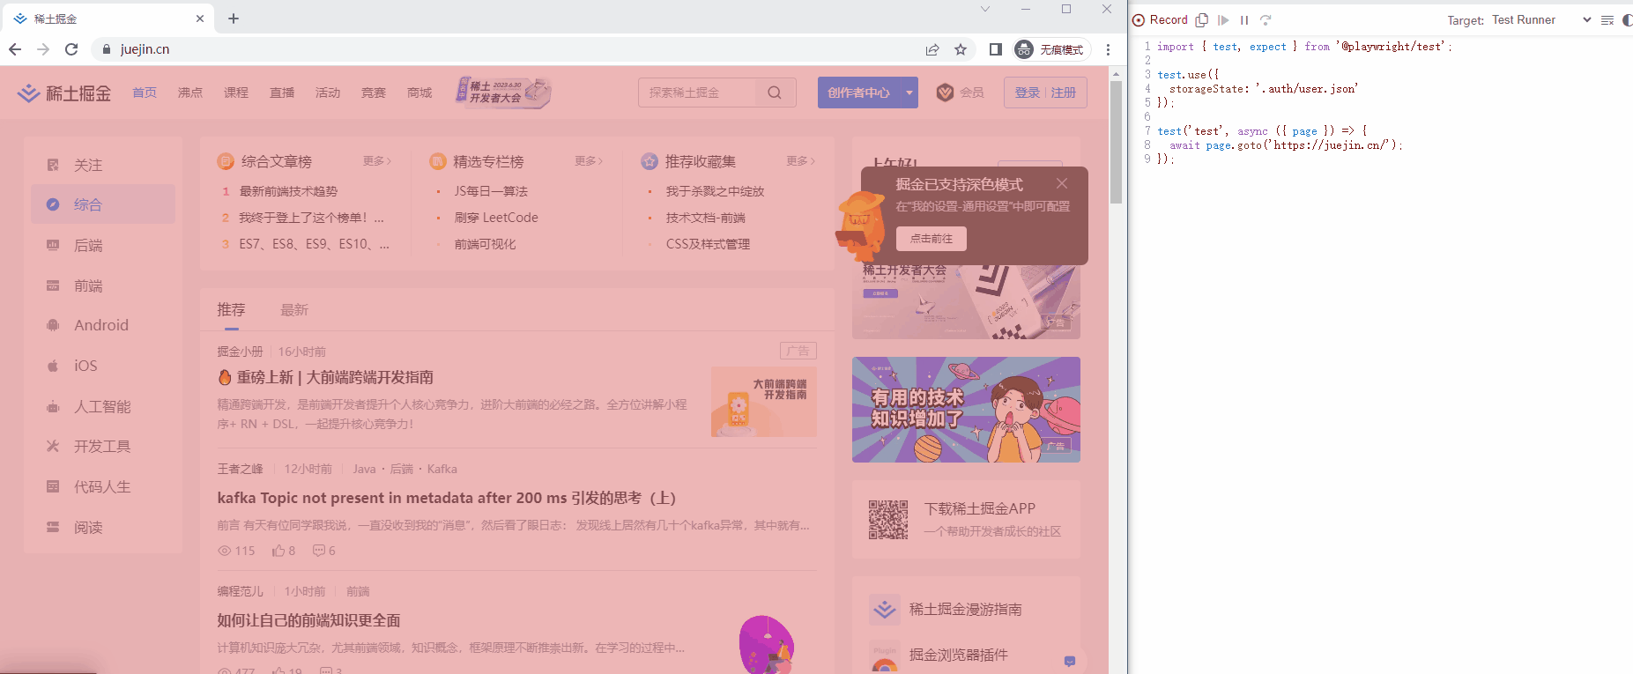Open article 最新前端技术趋势
1633x674 pixels.
(x=288, y=191)
